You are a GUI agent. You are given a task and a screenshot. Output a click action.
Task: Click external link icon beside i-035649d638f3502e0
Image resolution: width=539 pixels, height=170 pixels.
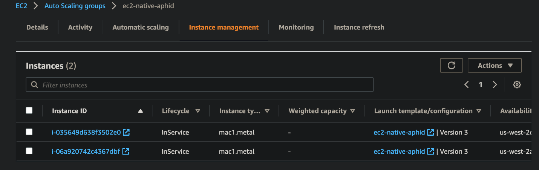127,132
